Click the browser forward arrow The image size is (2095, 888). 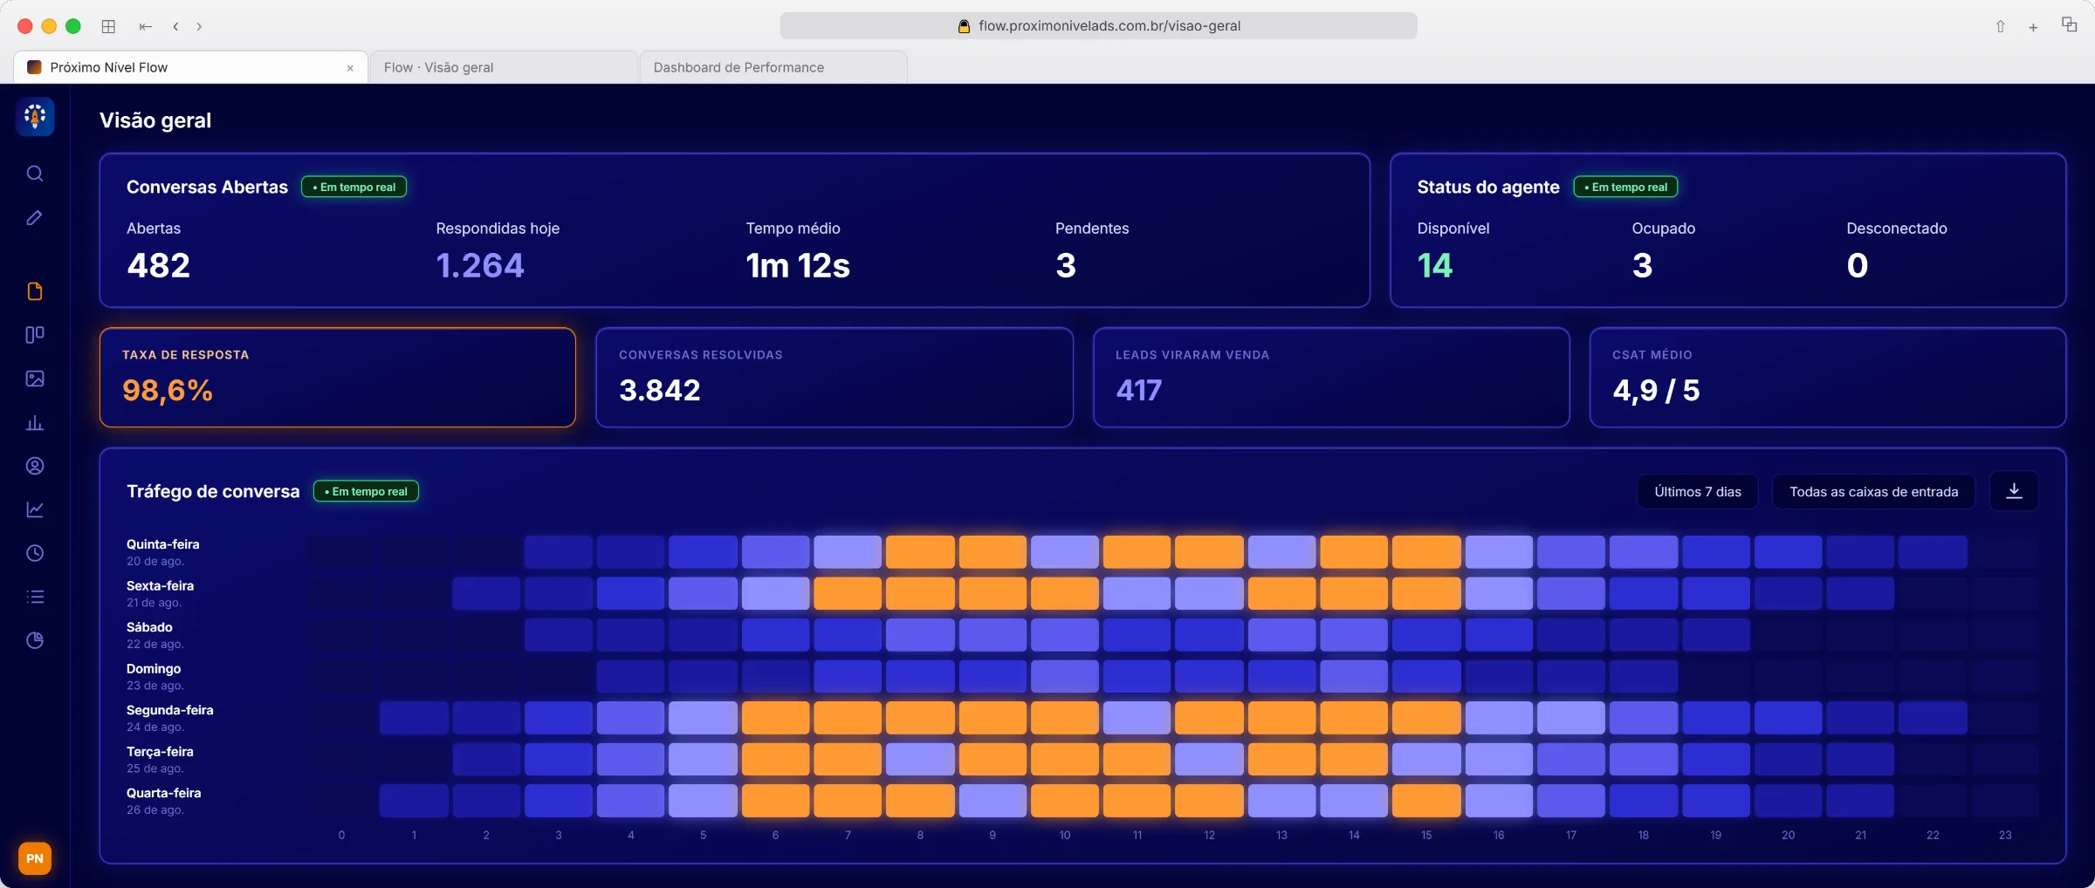tap(199, 26)
